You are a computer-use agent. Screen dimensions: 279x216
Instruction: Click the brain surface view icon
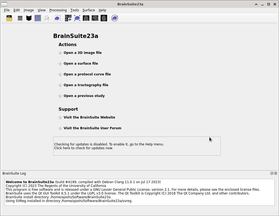pyautogui.click(x=57, y=18)
